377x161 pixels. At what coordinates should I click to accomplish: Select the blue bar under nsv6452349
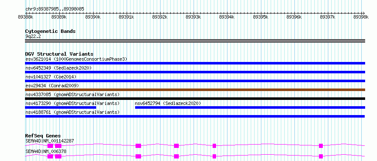click(x=195, y=72)
